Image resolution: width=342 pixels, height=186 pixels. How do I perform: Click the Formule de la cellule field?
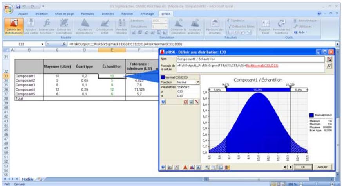click(x=251, y=68)
